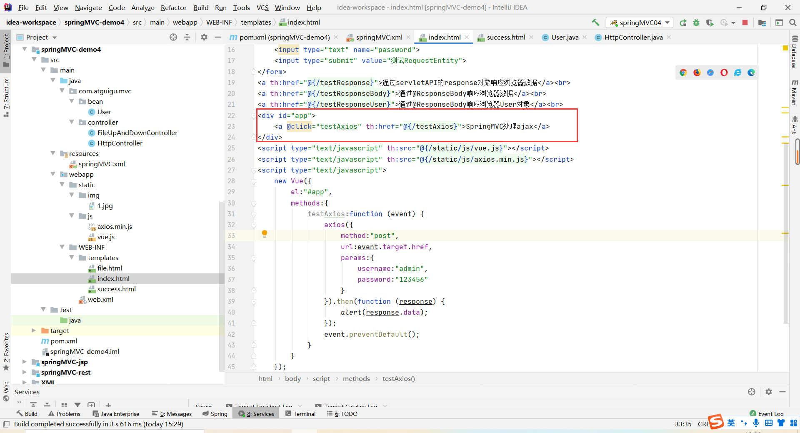
Task: Close the pom.xml editor tab
Action: coord(336,37)
